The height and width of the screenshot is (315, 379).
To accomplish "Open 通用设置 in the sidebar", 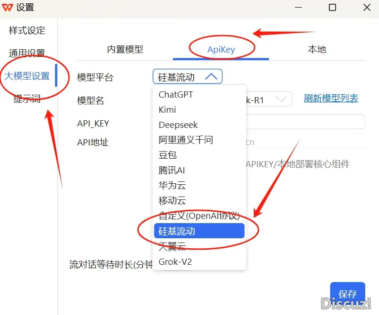I will [27, 53].
